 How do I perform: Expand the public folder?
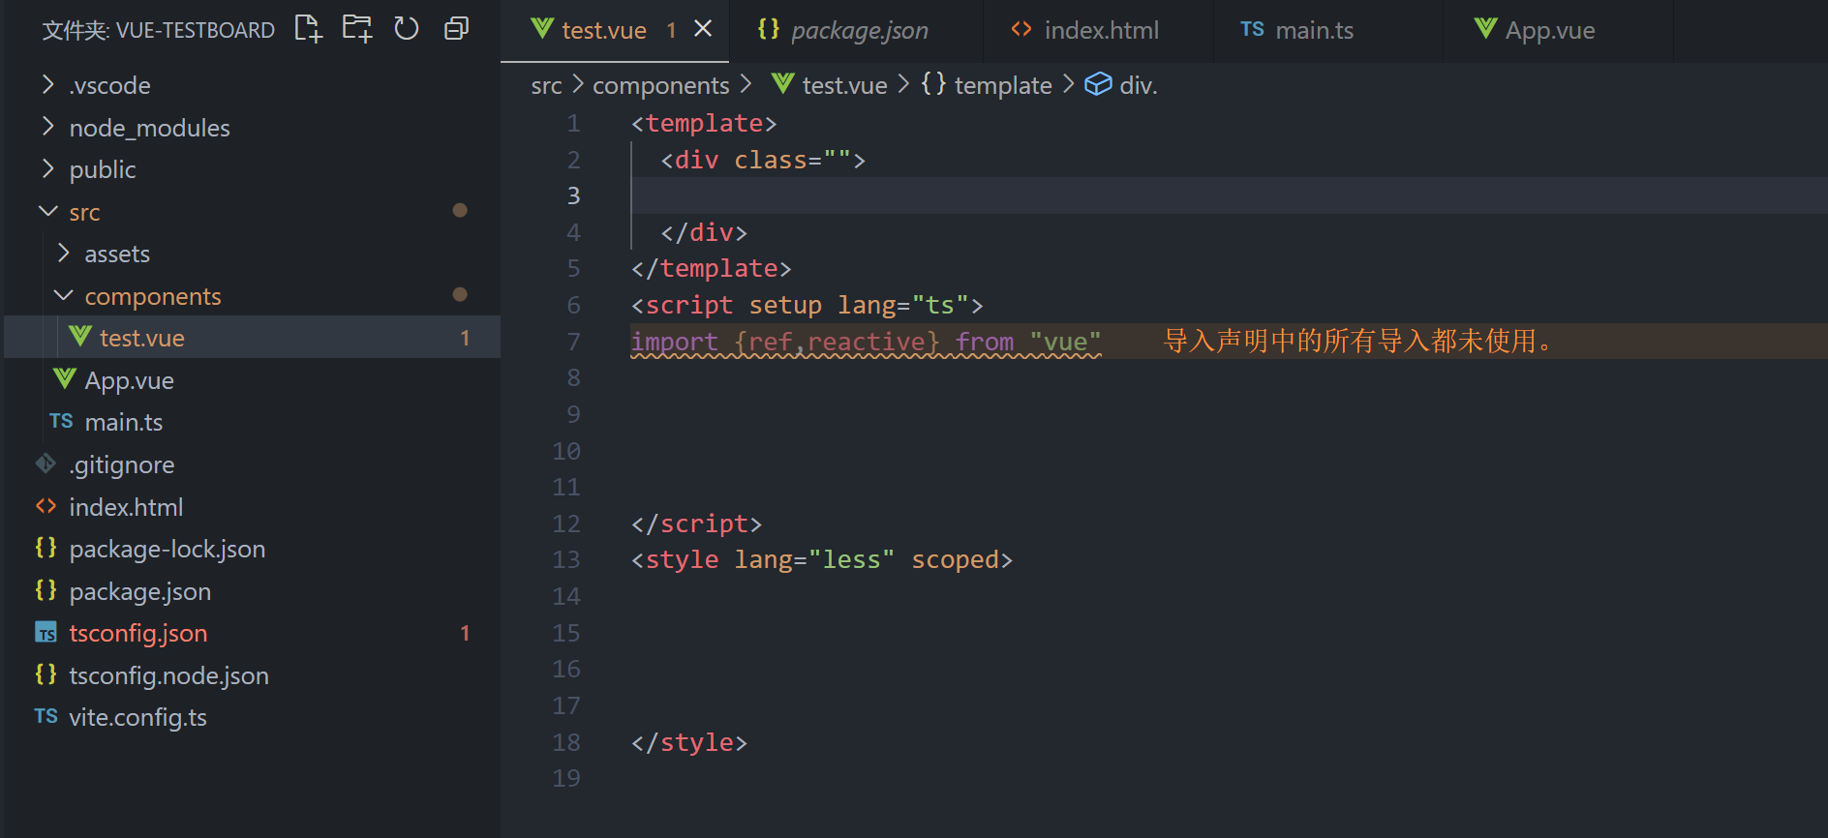pyautogui.click(x=252, y=169)
